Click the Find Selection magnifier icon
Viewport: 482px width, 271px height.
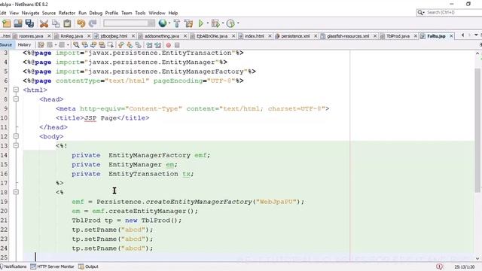click(x=76, y=45)
